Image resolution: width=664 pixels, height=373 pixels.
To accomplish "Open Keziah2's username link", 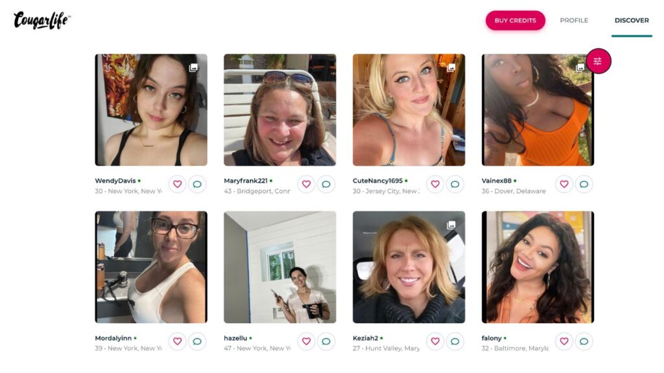I will click(x=365, y=338).
